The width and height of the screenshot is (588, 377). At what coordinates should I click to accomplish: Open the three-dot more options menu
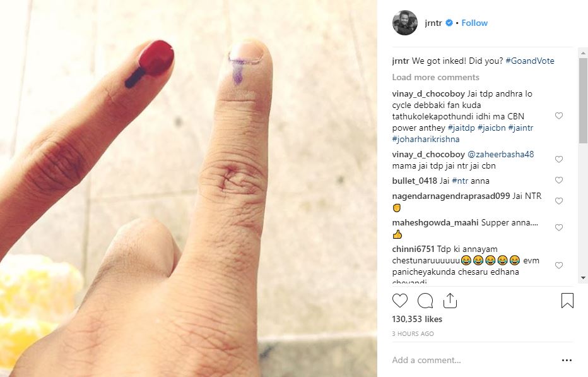click(x=567, y=360)
